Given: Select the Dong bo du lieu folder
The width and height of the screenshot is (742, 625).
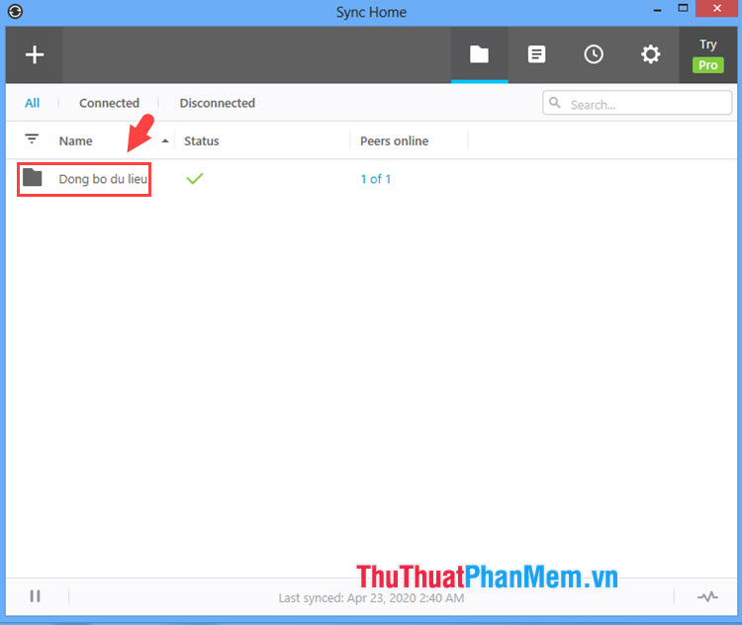Looking at the screenshot, I should tap(102, 179).
